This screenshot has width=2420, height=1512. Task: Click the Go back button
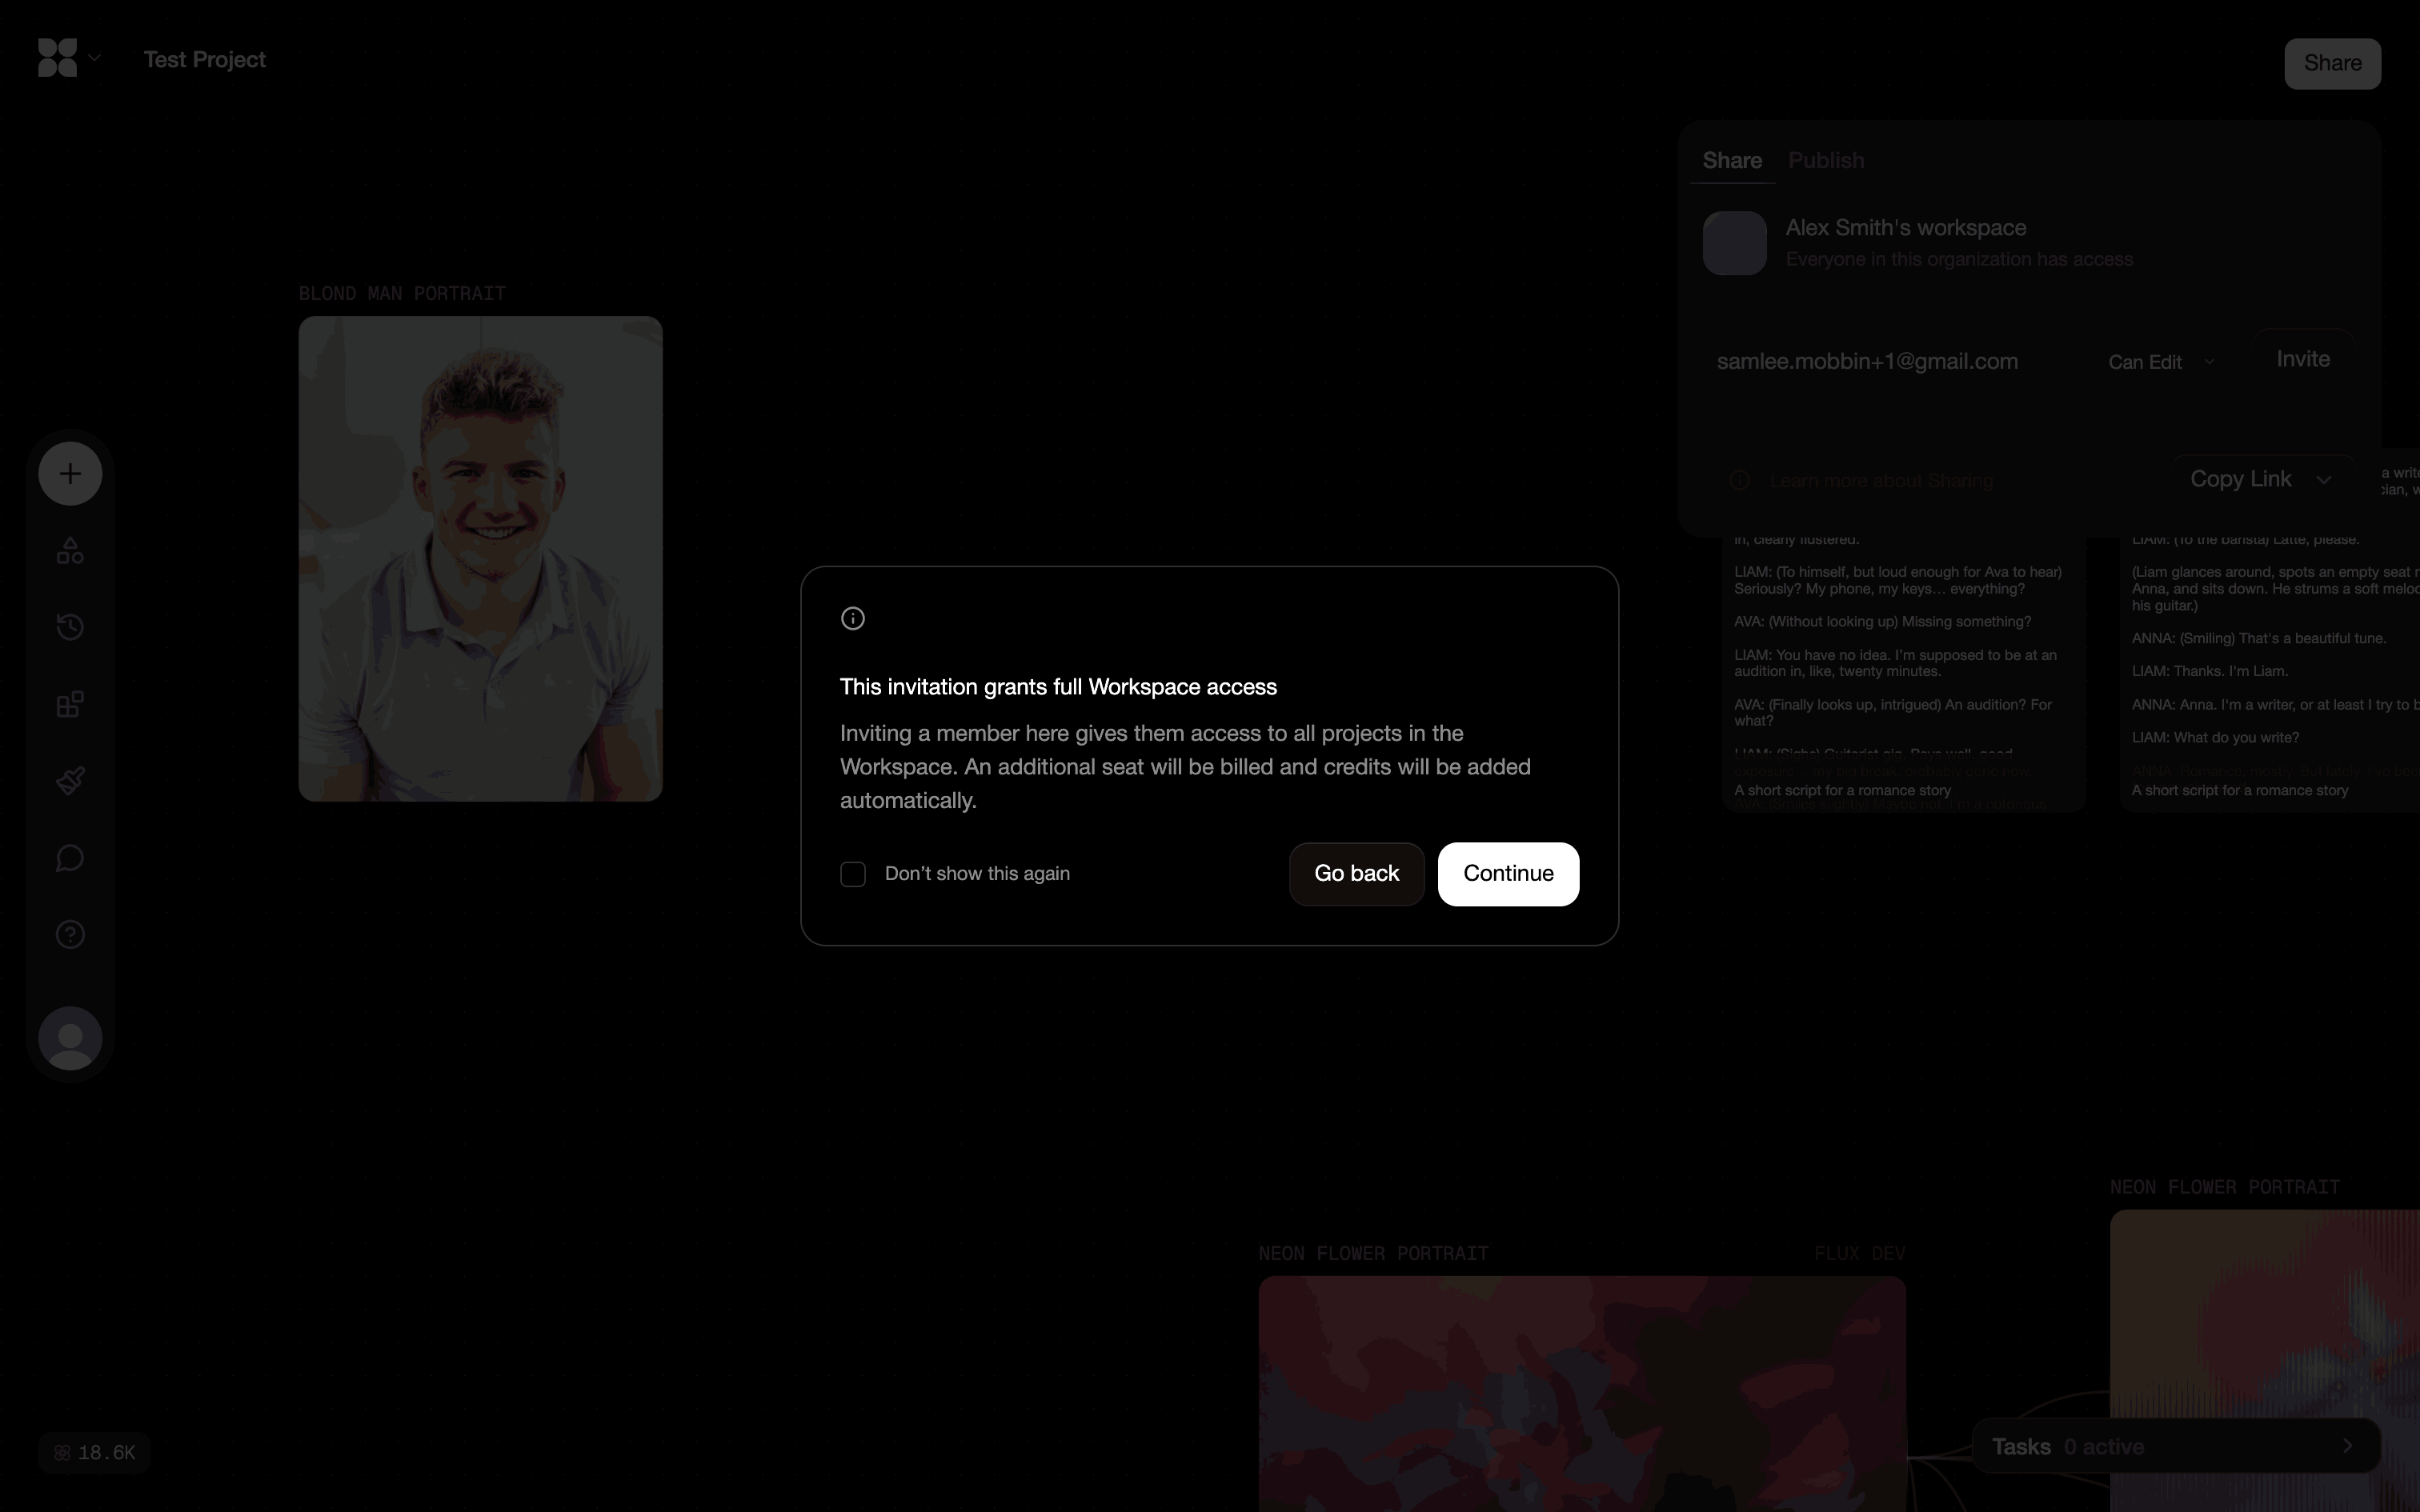click(x=1356, y=874)
